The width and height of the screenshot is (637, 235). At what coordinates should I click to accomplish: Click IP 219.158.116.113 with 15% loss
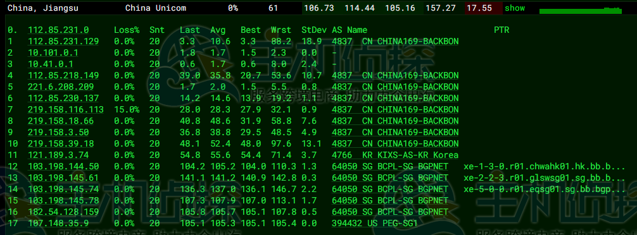pyautogui.click(x=65, y=109)
